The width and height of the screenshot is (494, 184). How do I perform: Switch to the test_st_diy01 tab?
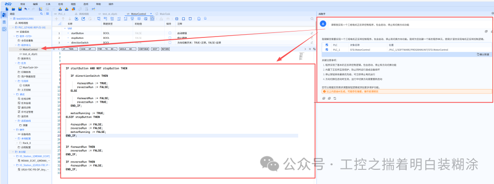click(x=108, y=14)
